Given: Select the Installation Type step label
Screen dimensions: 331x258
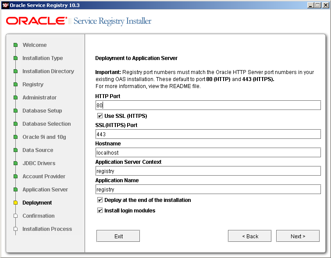Looking at the screenshot, I should pyautogui.click(x=43, y=58).
